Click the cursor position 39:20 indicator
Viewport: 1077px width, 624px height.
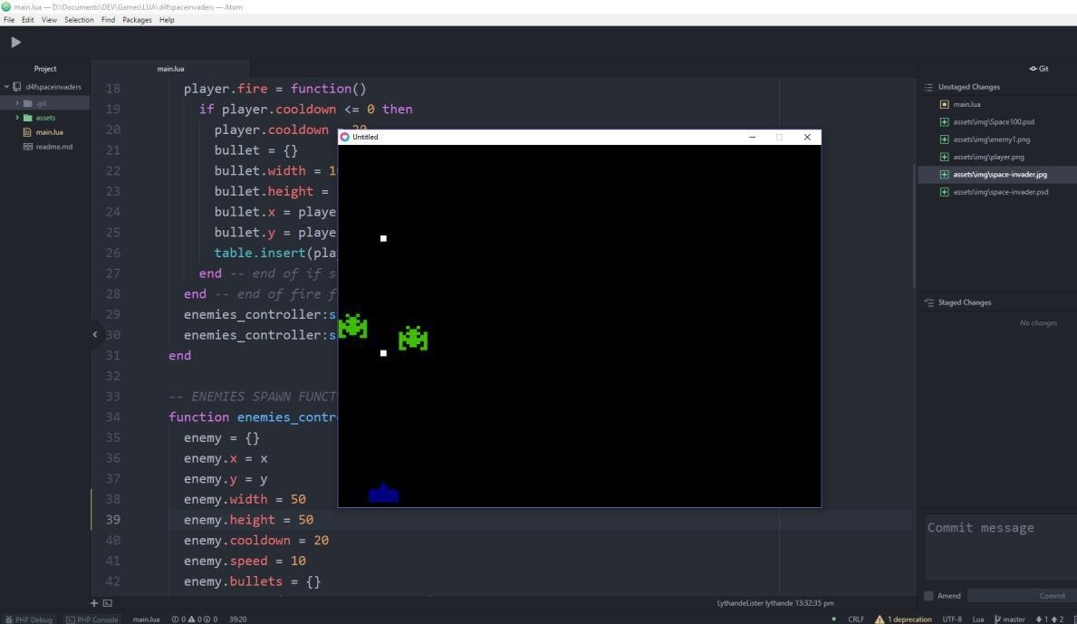pos(237,619)
